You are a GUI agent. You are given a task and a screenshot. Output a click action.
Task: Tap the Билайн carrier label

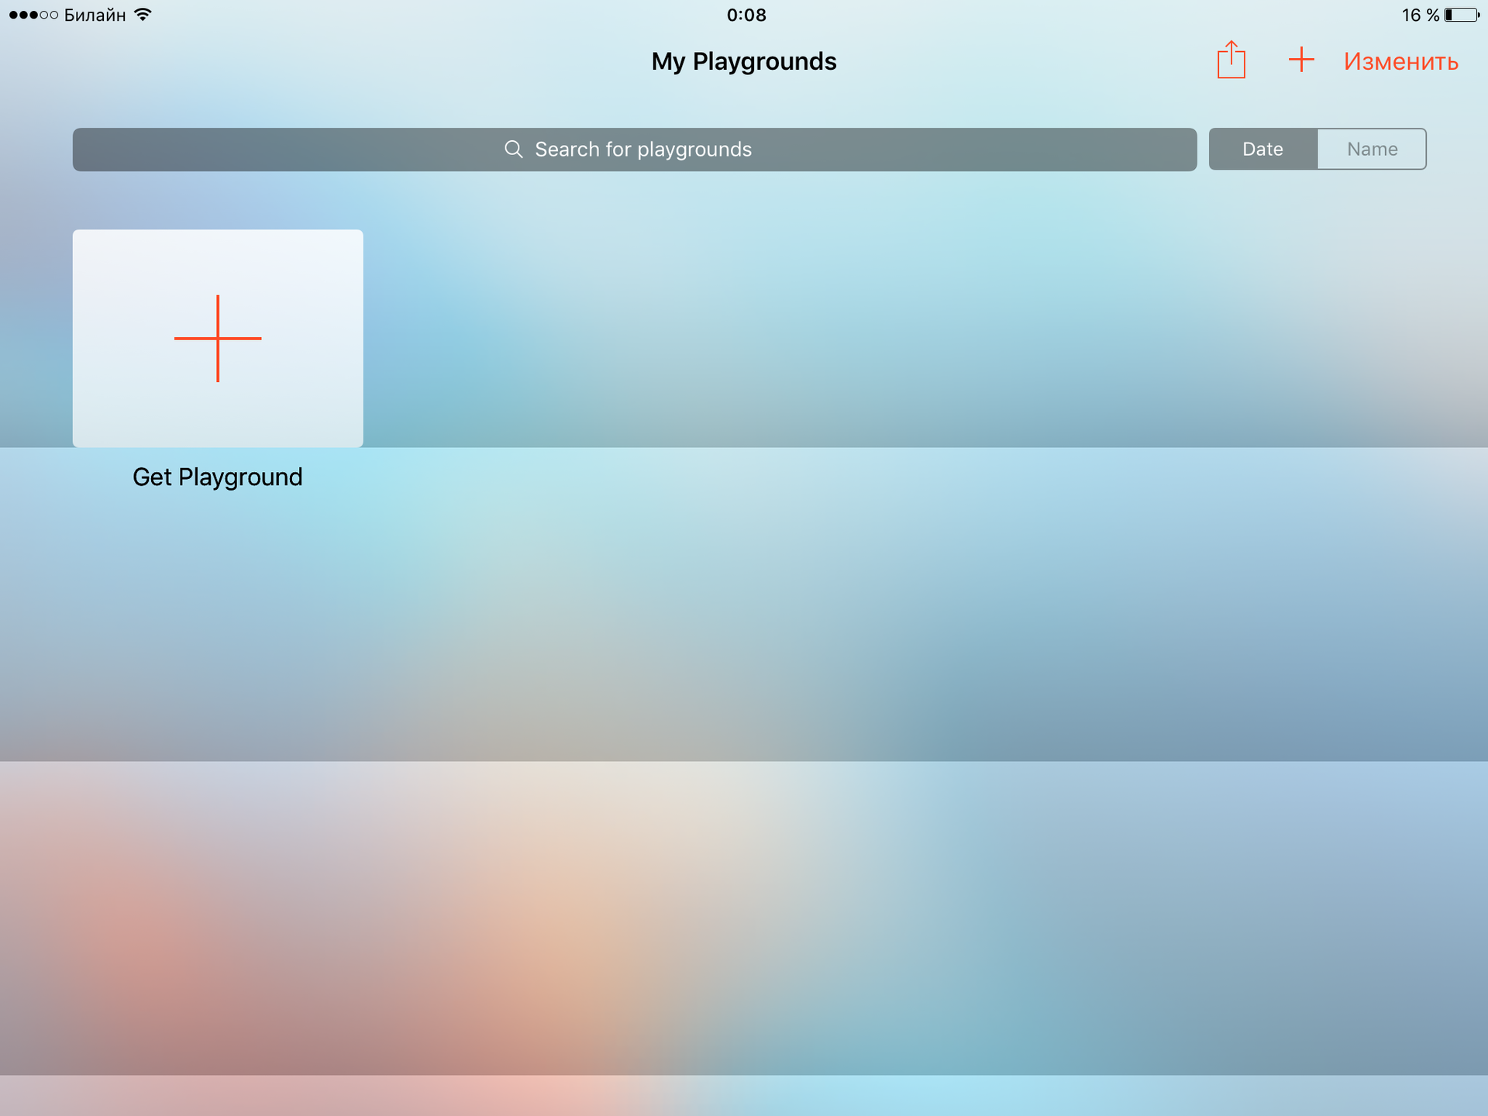pyautogui.click(x=95, y=15)
